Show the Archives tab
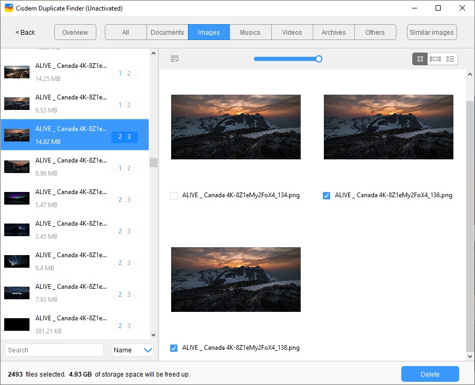475x385 pixels. click(x=333, y=32)
